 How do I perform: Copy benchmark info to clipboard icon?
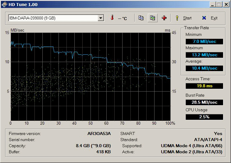click(141, 18)
